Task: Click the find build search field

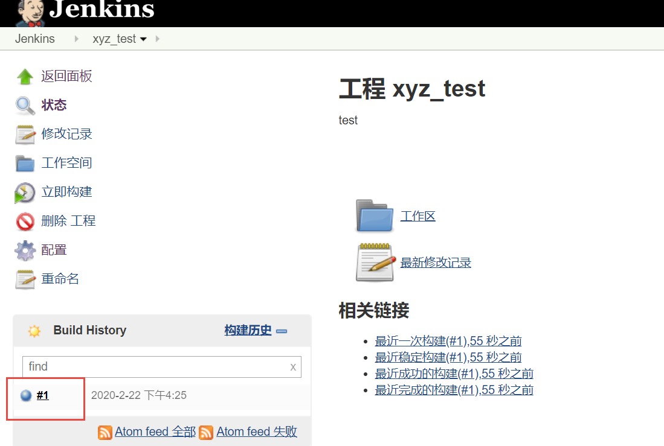Action: [154, 366]
